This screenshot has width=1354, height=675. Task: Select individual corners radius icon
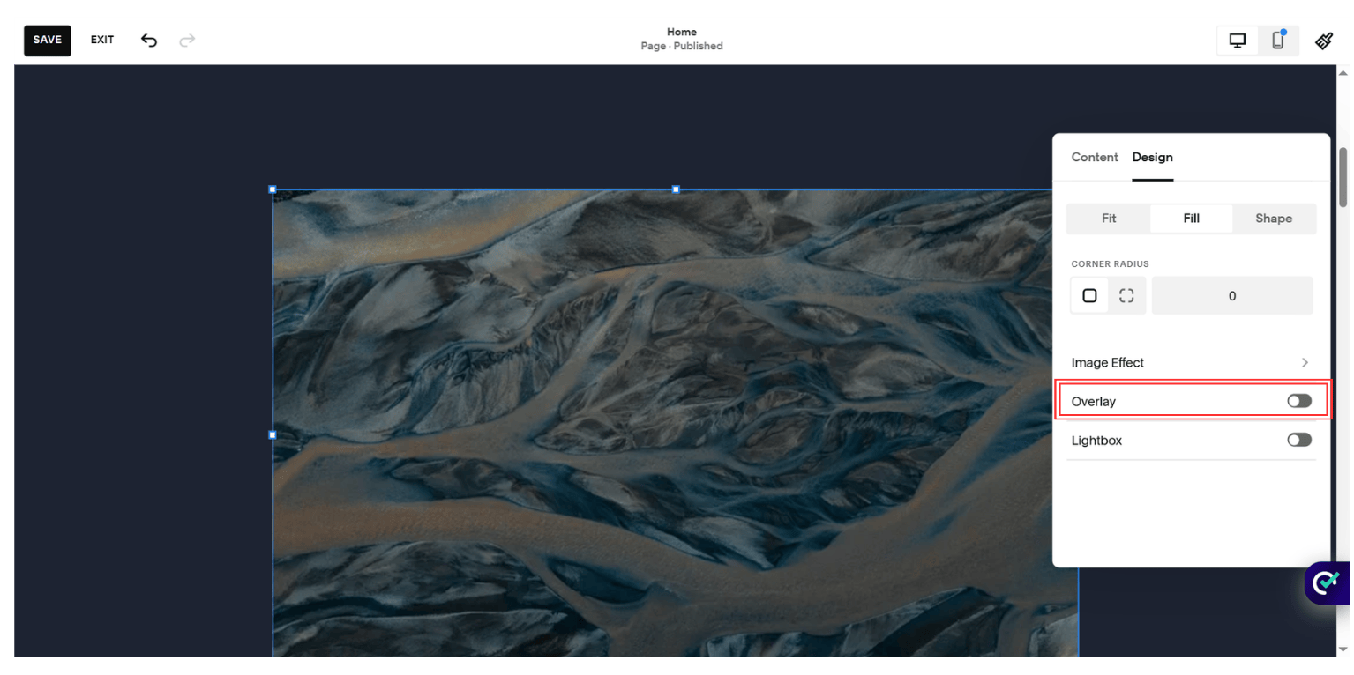[1126, 296]
